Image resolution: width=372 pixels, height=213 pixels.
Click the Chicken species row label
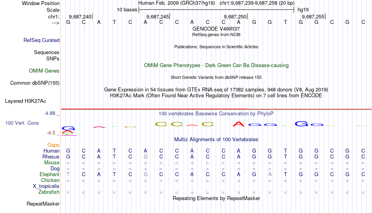click(50, 180)
